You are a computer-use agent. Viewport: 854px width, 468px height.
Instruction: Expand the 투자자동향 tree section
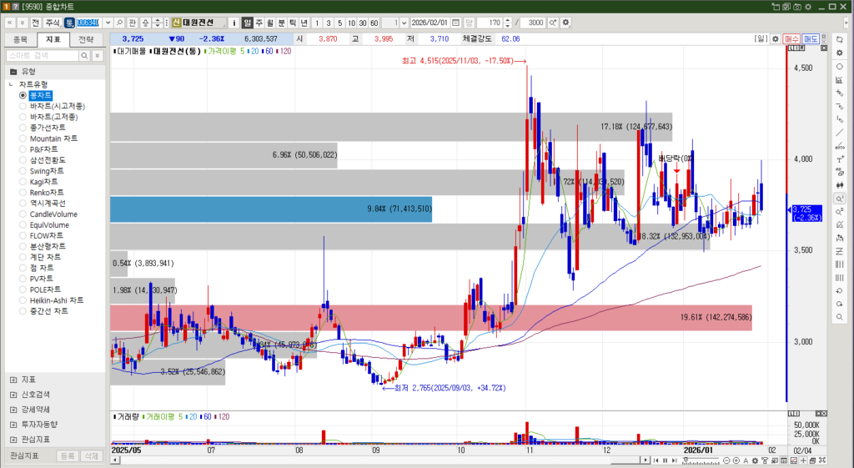point(13,424)
